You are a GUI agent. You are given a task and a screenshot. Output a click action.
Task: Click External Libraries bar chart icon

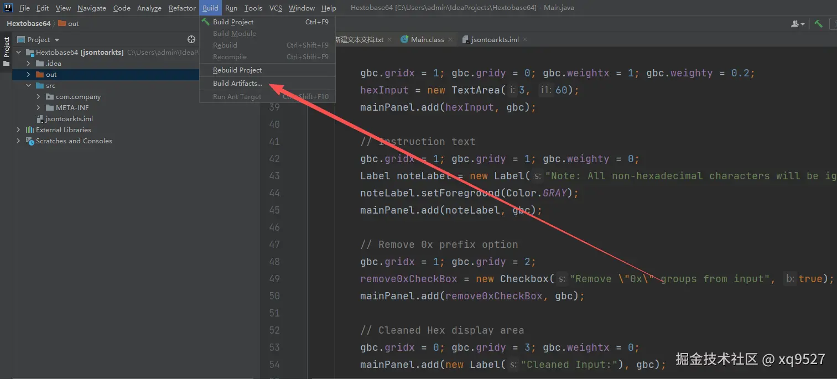pos(30,129)
